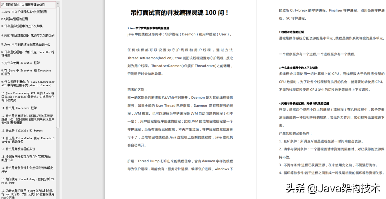Open bookmark 4. 死锁与活锁的区别
This screenshot has width=386, height=199.
28,36
